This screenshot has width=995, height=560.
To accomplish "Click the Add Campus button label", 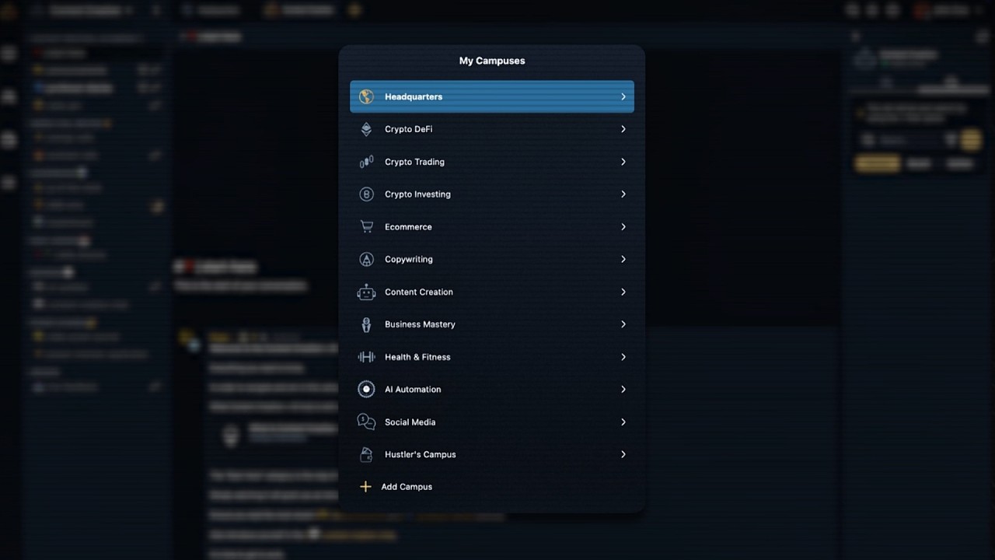I will pyautogui.click(x=407, y=487).
